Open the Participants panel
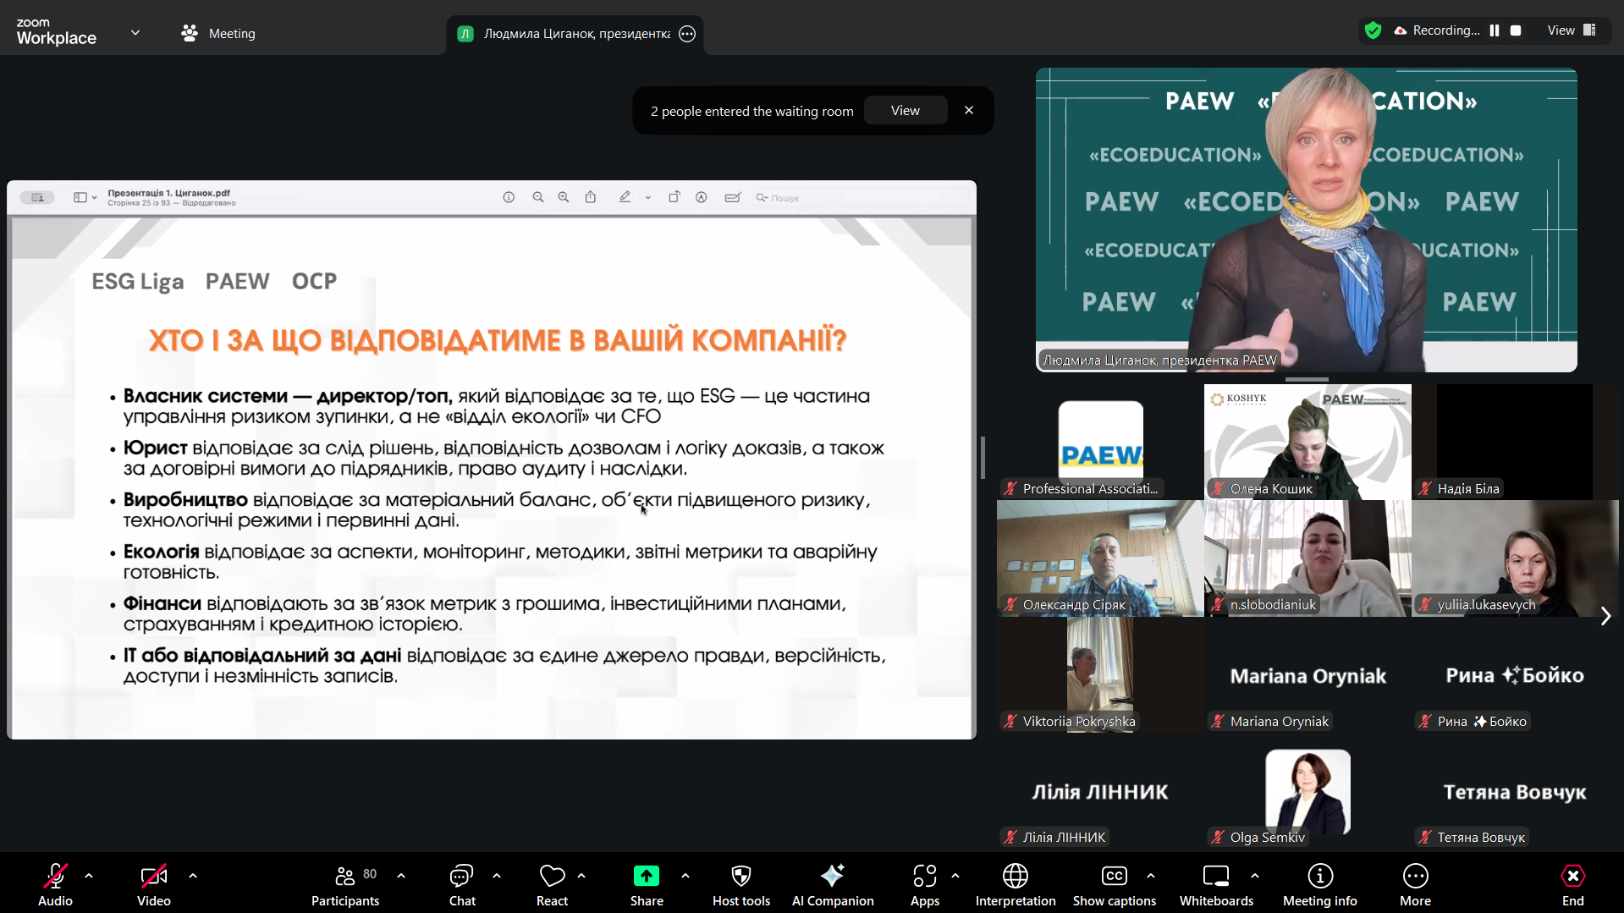The image size is (1624, 913). 345,884
